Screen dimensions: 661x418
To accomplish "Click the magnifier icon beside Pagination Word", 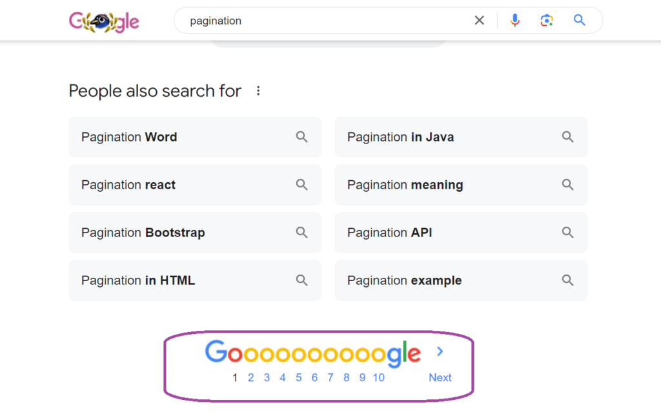I will [301, 137].
